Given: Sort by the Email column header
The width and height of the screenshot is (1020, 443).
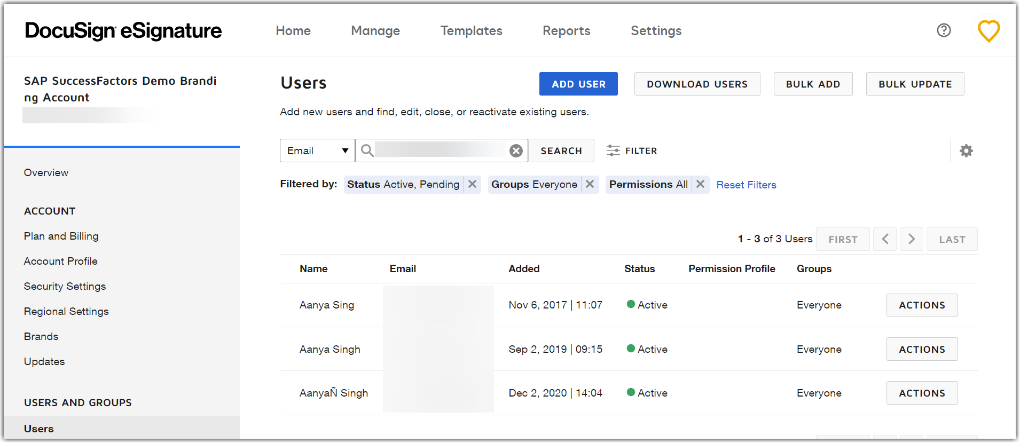Looking at the screenshot, I should point(403,268).
